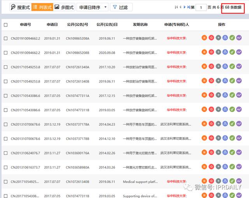Select checkbox for CN107477311A row

[x=5, y=96]
